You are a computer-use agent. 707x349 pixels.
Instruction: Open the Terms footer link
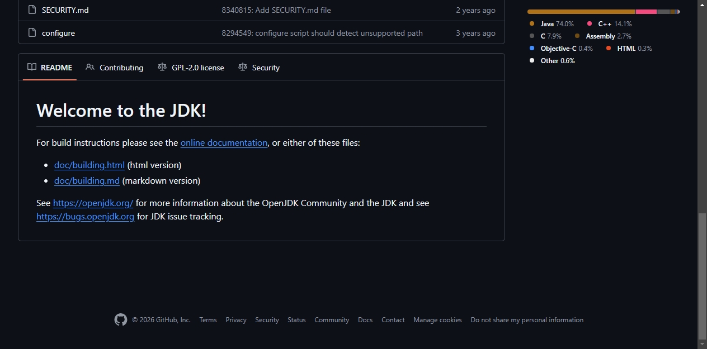click(x=208, y=320)
